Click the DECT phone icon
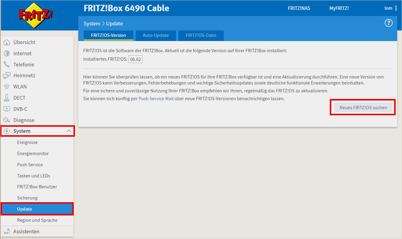The width and height of the screenshot is (402, 239). click(7, 98)
